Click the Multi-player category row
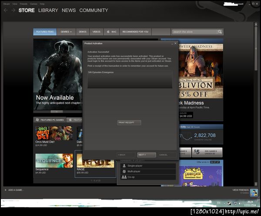The image size is (261, 216). coord(148,171)
